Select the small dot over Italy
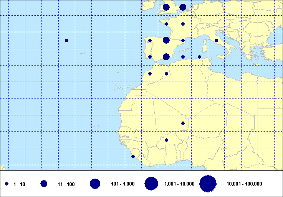Viewport: 283px width, 197px height. 216,40
